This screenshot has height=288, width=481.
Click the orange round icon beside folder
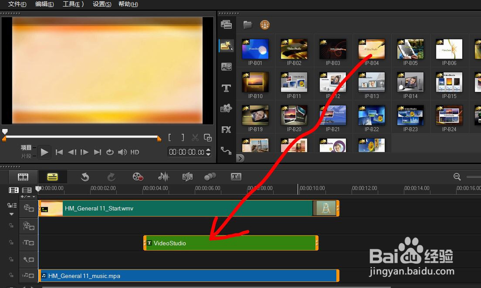[265, 25]
